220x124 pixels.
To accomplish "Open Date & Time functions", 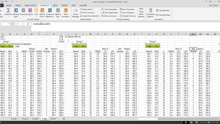I will (x=42, y=13).
